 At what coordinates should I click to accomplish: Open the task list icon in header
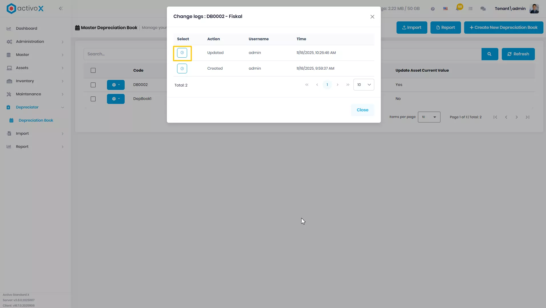click(471, 9)
